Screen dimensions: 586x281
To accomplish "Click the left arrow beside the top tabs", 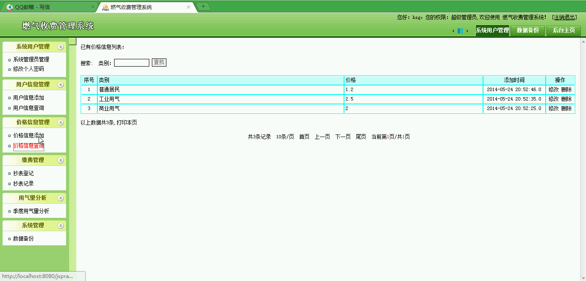I will (x=453, y=31).
